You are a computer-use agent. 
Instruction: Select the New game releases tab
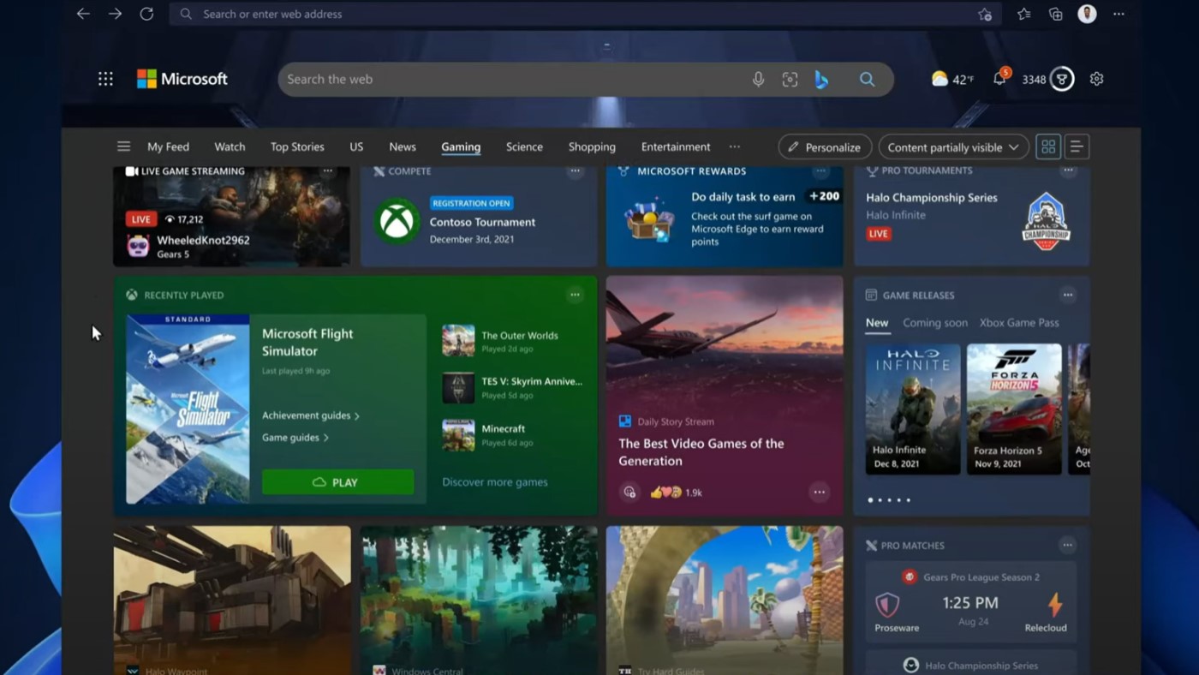(x=877, y=324)
